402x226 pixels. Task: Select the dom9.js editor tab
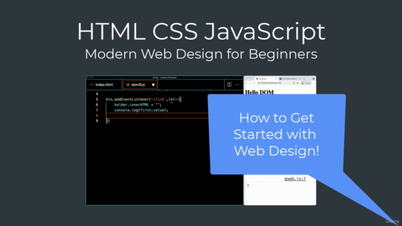tap(139, 85)
